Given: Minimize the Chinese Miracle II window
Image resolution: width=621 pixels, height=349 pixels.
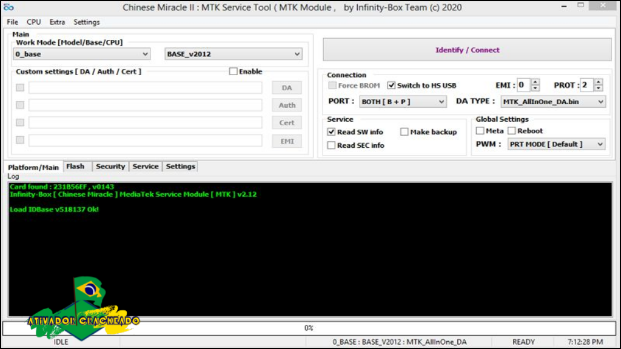Looking at the screenshot, I should click(x=564, y=6).
